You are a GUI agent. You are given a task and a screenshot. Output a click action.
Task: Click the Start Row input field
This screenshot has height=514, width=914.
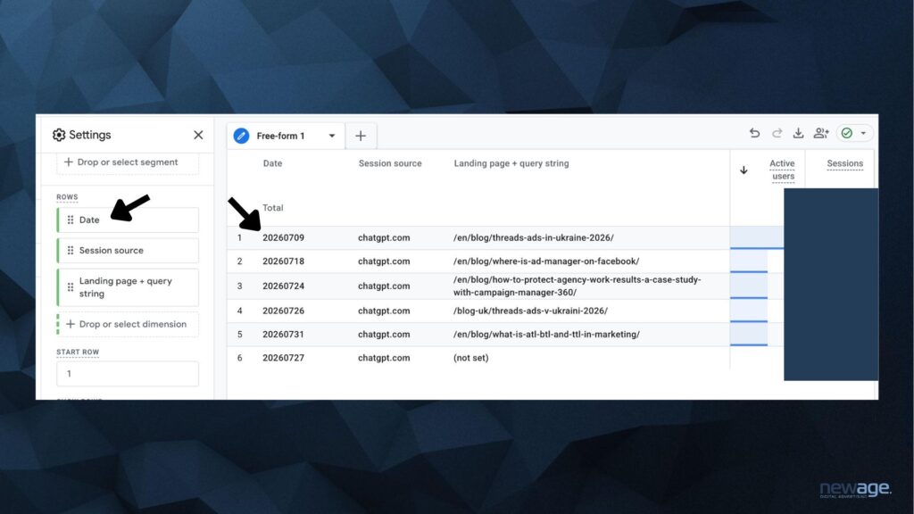[x=128, y=374]
